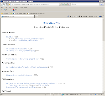Viewport: 105px width, 96px height.
Task: Open the English translation link
Action: 15,85
